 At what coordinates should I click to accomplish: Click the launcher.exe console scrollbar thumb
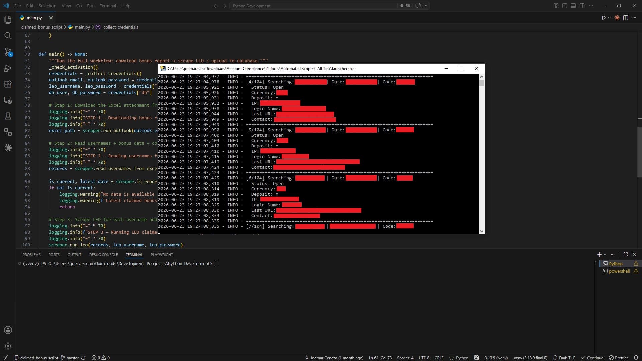pyautogui.click(x=481, y=83)
